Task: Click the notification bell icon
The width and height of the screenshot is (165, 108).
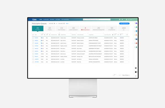Action: (x=122, y=20)
